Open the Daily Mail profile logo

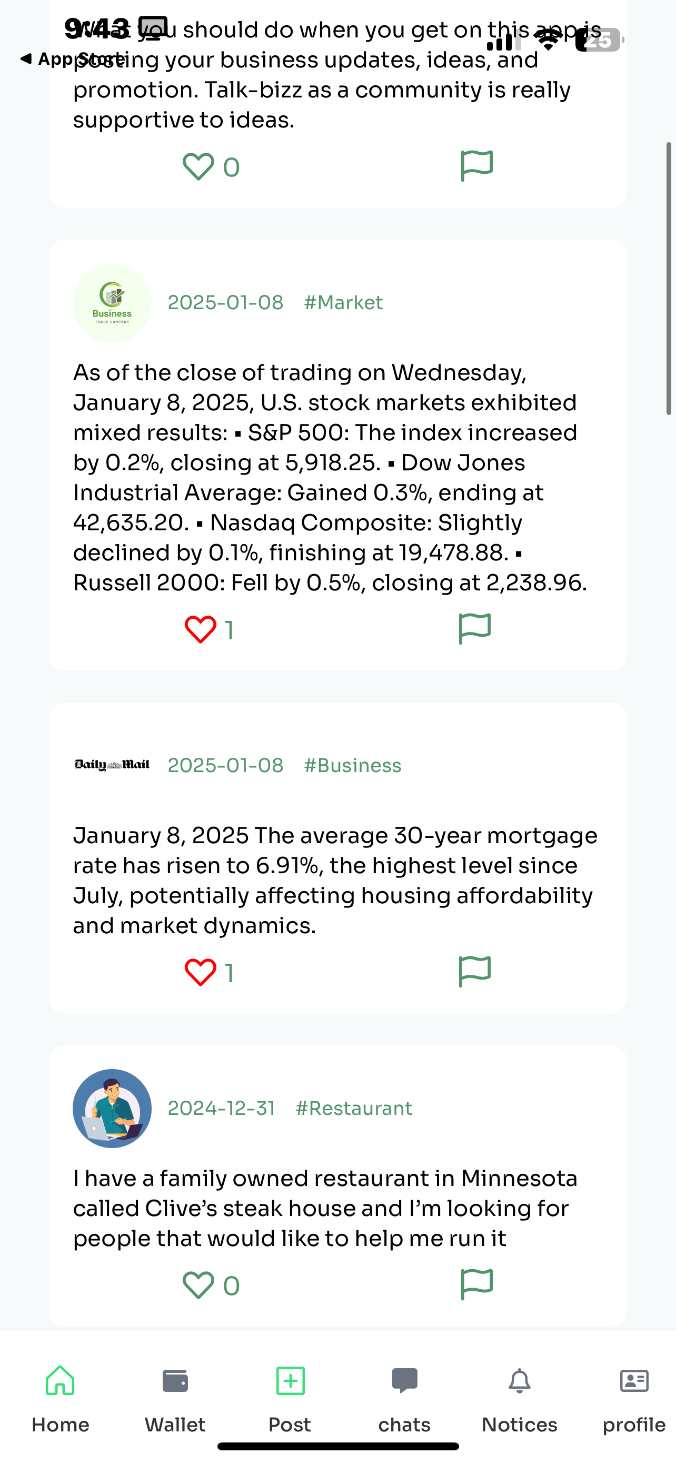tap(112, 765)
